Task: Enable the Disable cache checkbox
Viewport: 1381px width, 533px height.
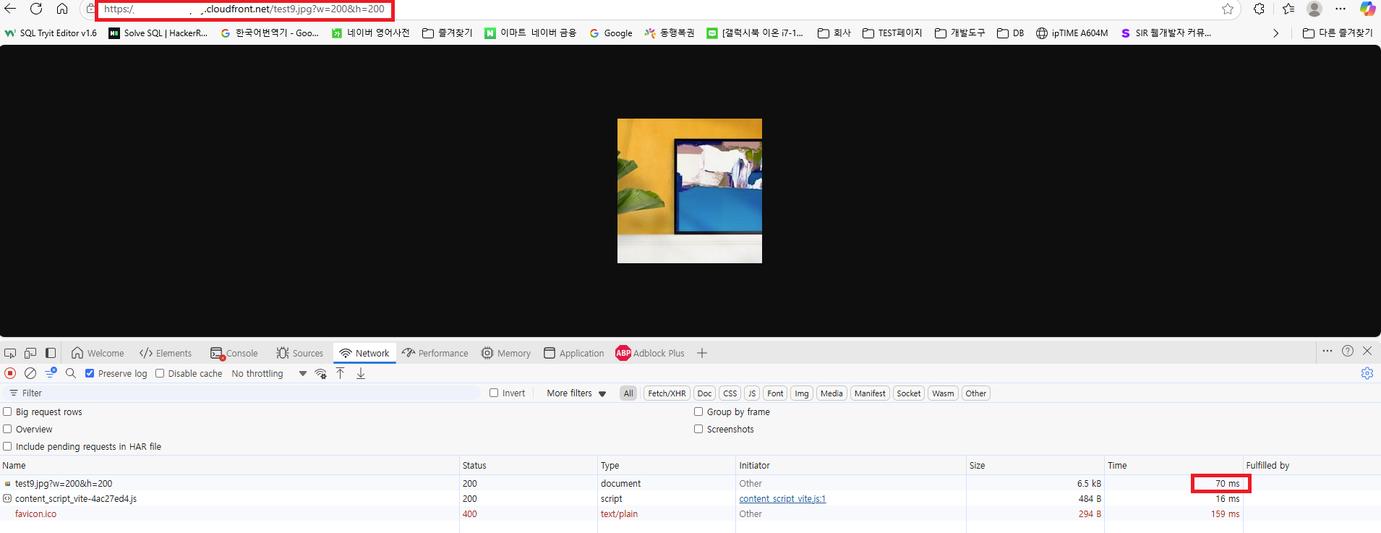Action: click(160, 373)
